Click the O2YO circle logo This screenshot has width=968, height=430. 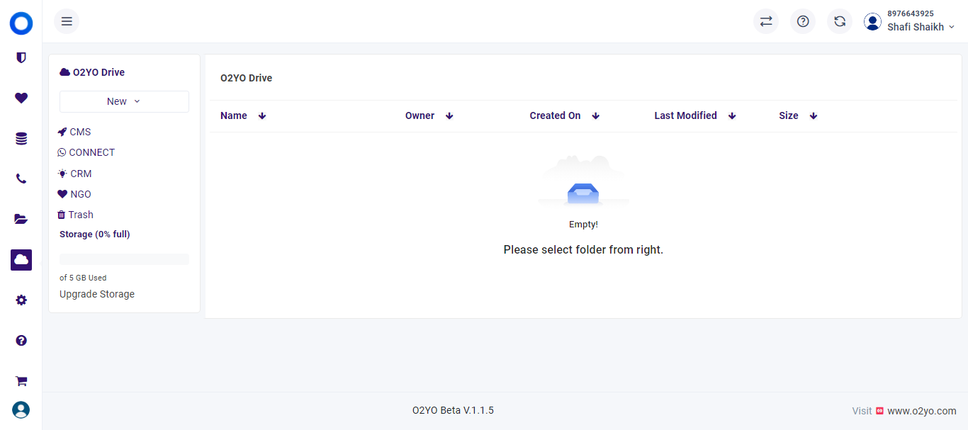tap(21, 23)
